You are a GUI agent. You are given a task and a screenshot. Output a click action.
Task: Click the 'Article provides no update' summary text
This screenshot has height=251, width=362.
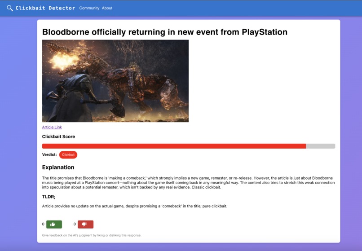point(135,206)
